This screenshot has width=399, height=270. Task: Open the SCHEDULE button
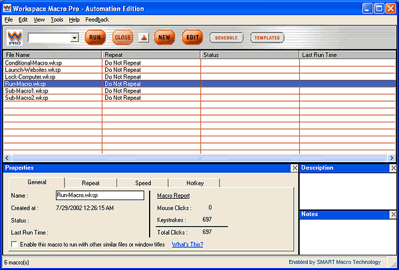tap(226, 38)
